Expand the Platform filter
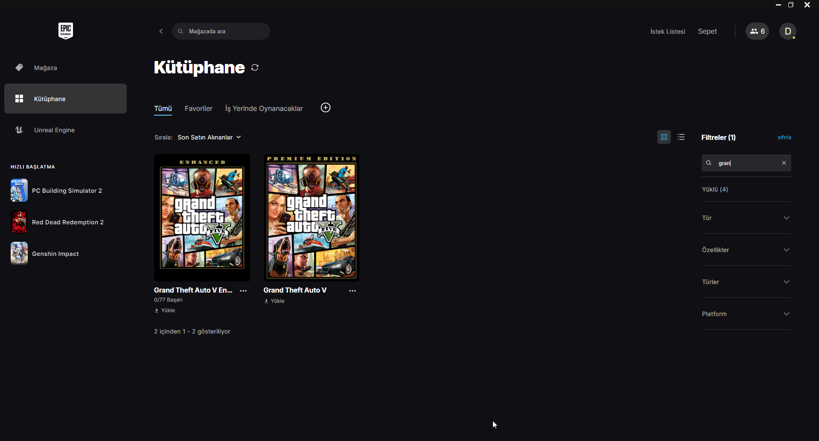The width and height of the screenshot is (819, 441). 746,314
